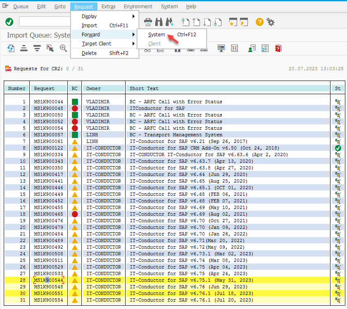347x309 pixels.
Task: Click red return-code circle for MS1K900048
Action: click(75, 108)
